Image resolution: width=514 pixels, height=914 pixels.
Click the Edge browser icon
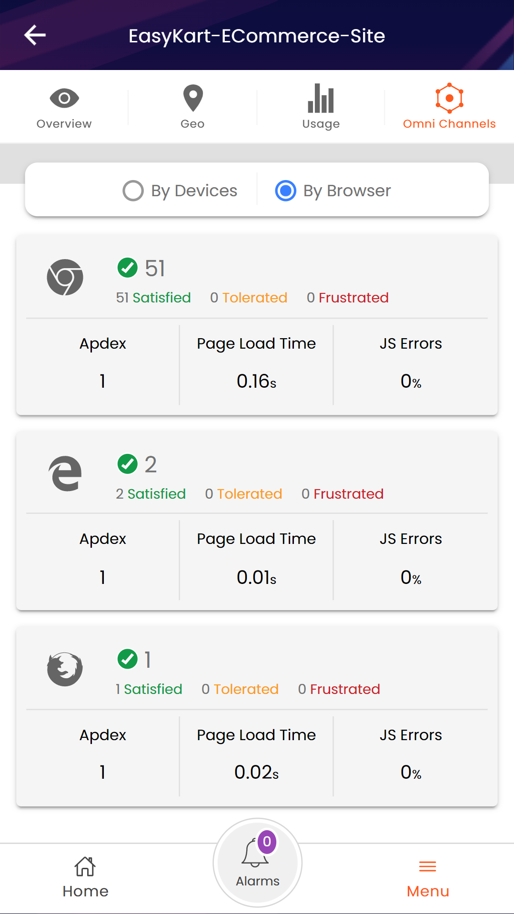(x=65, y=473)
